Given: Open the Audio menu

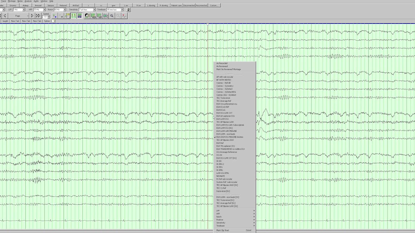Looking at the screenshot, I should (x=36, y=1).
